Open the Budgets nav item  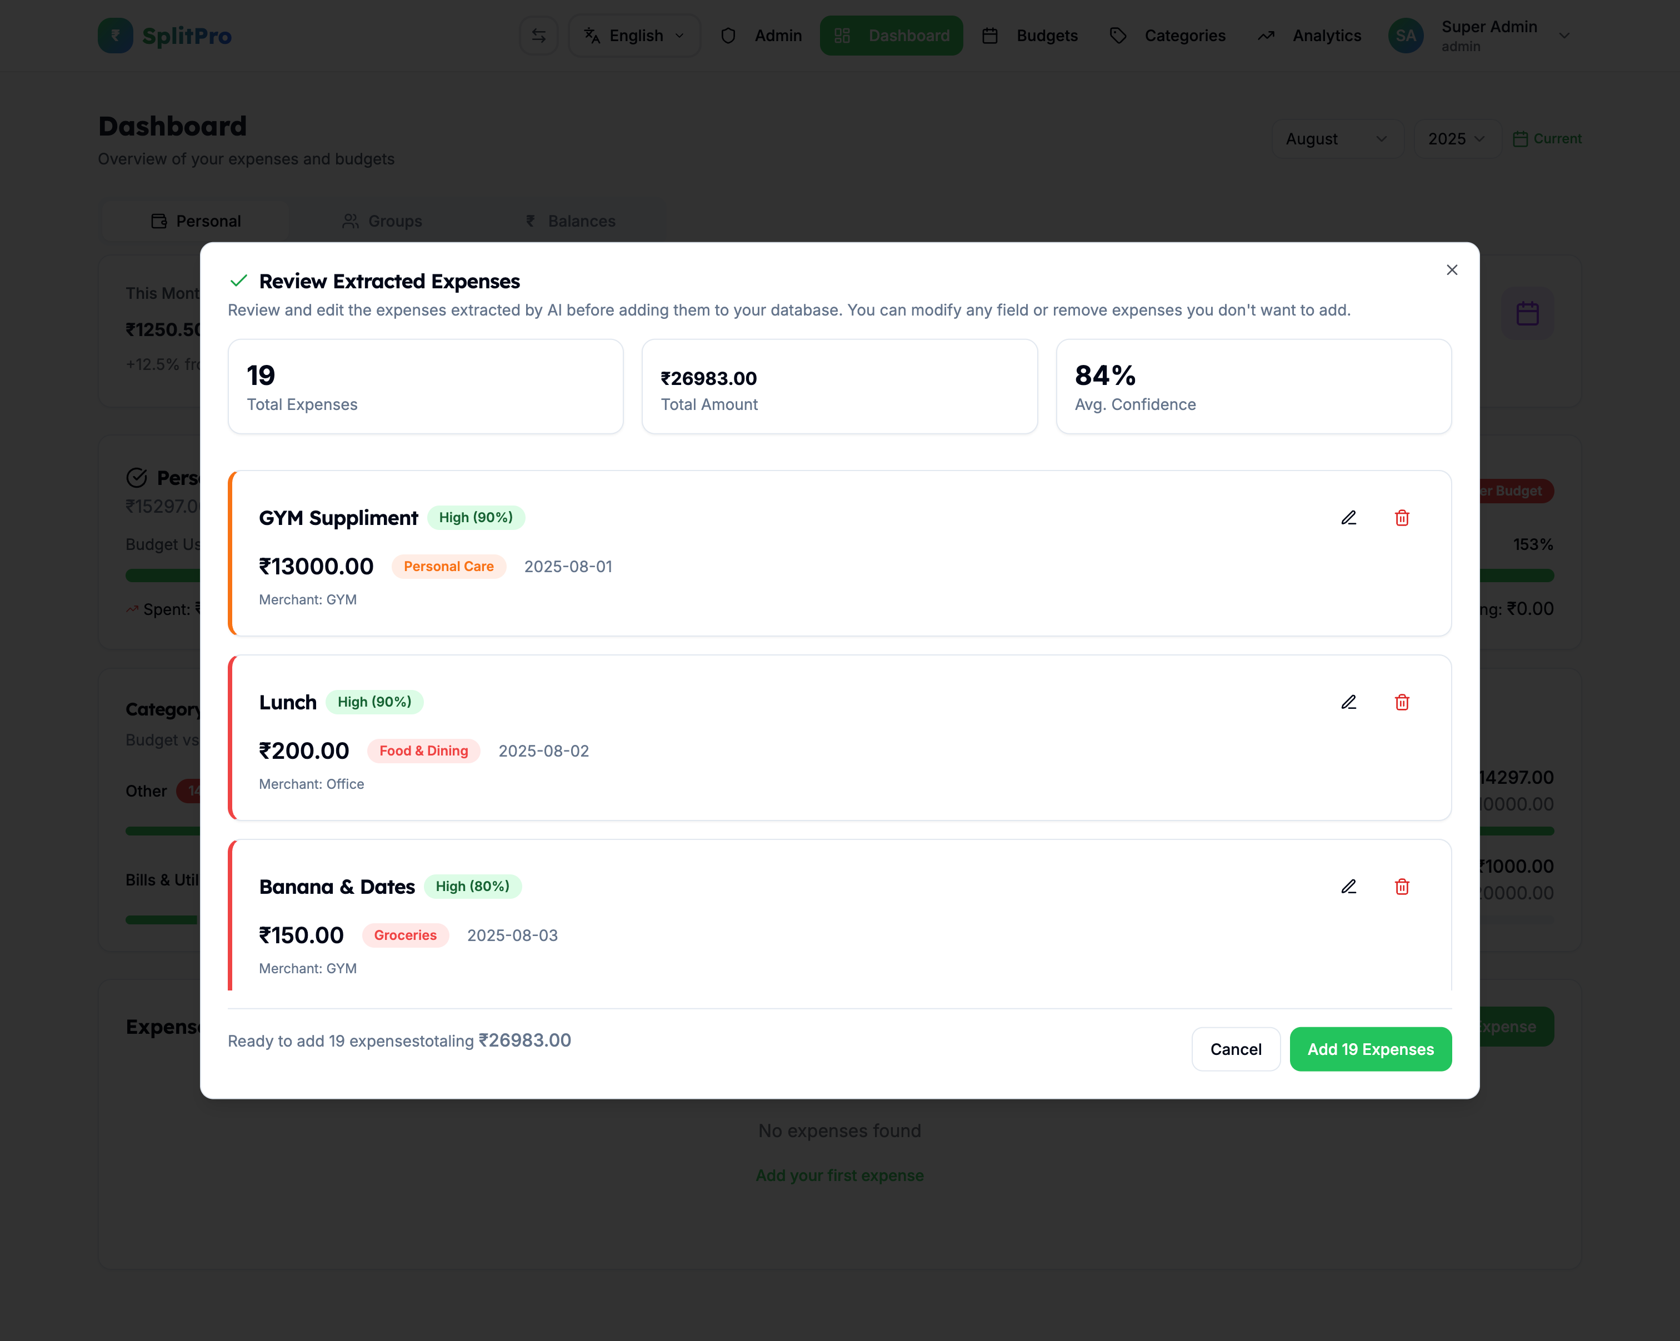pos(1030,36)
